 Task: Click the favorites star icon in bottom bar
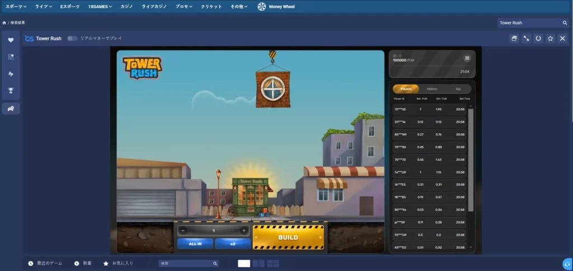click(106, 263)
